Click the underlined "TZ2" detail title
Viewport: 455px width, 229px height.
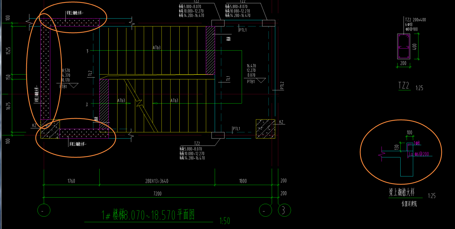404,85
